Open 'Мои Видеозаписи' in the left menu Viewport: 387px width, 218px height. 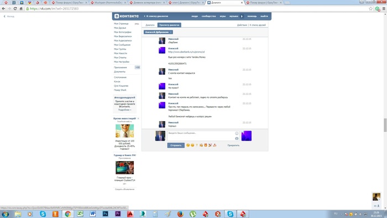point(123,37)
